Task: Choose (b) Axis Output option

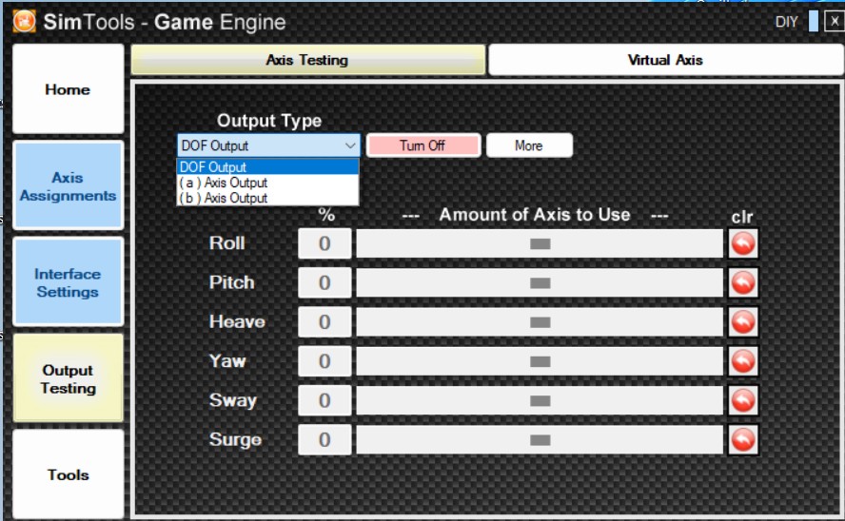Action: pos(224,198)
